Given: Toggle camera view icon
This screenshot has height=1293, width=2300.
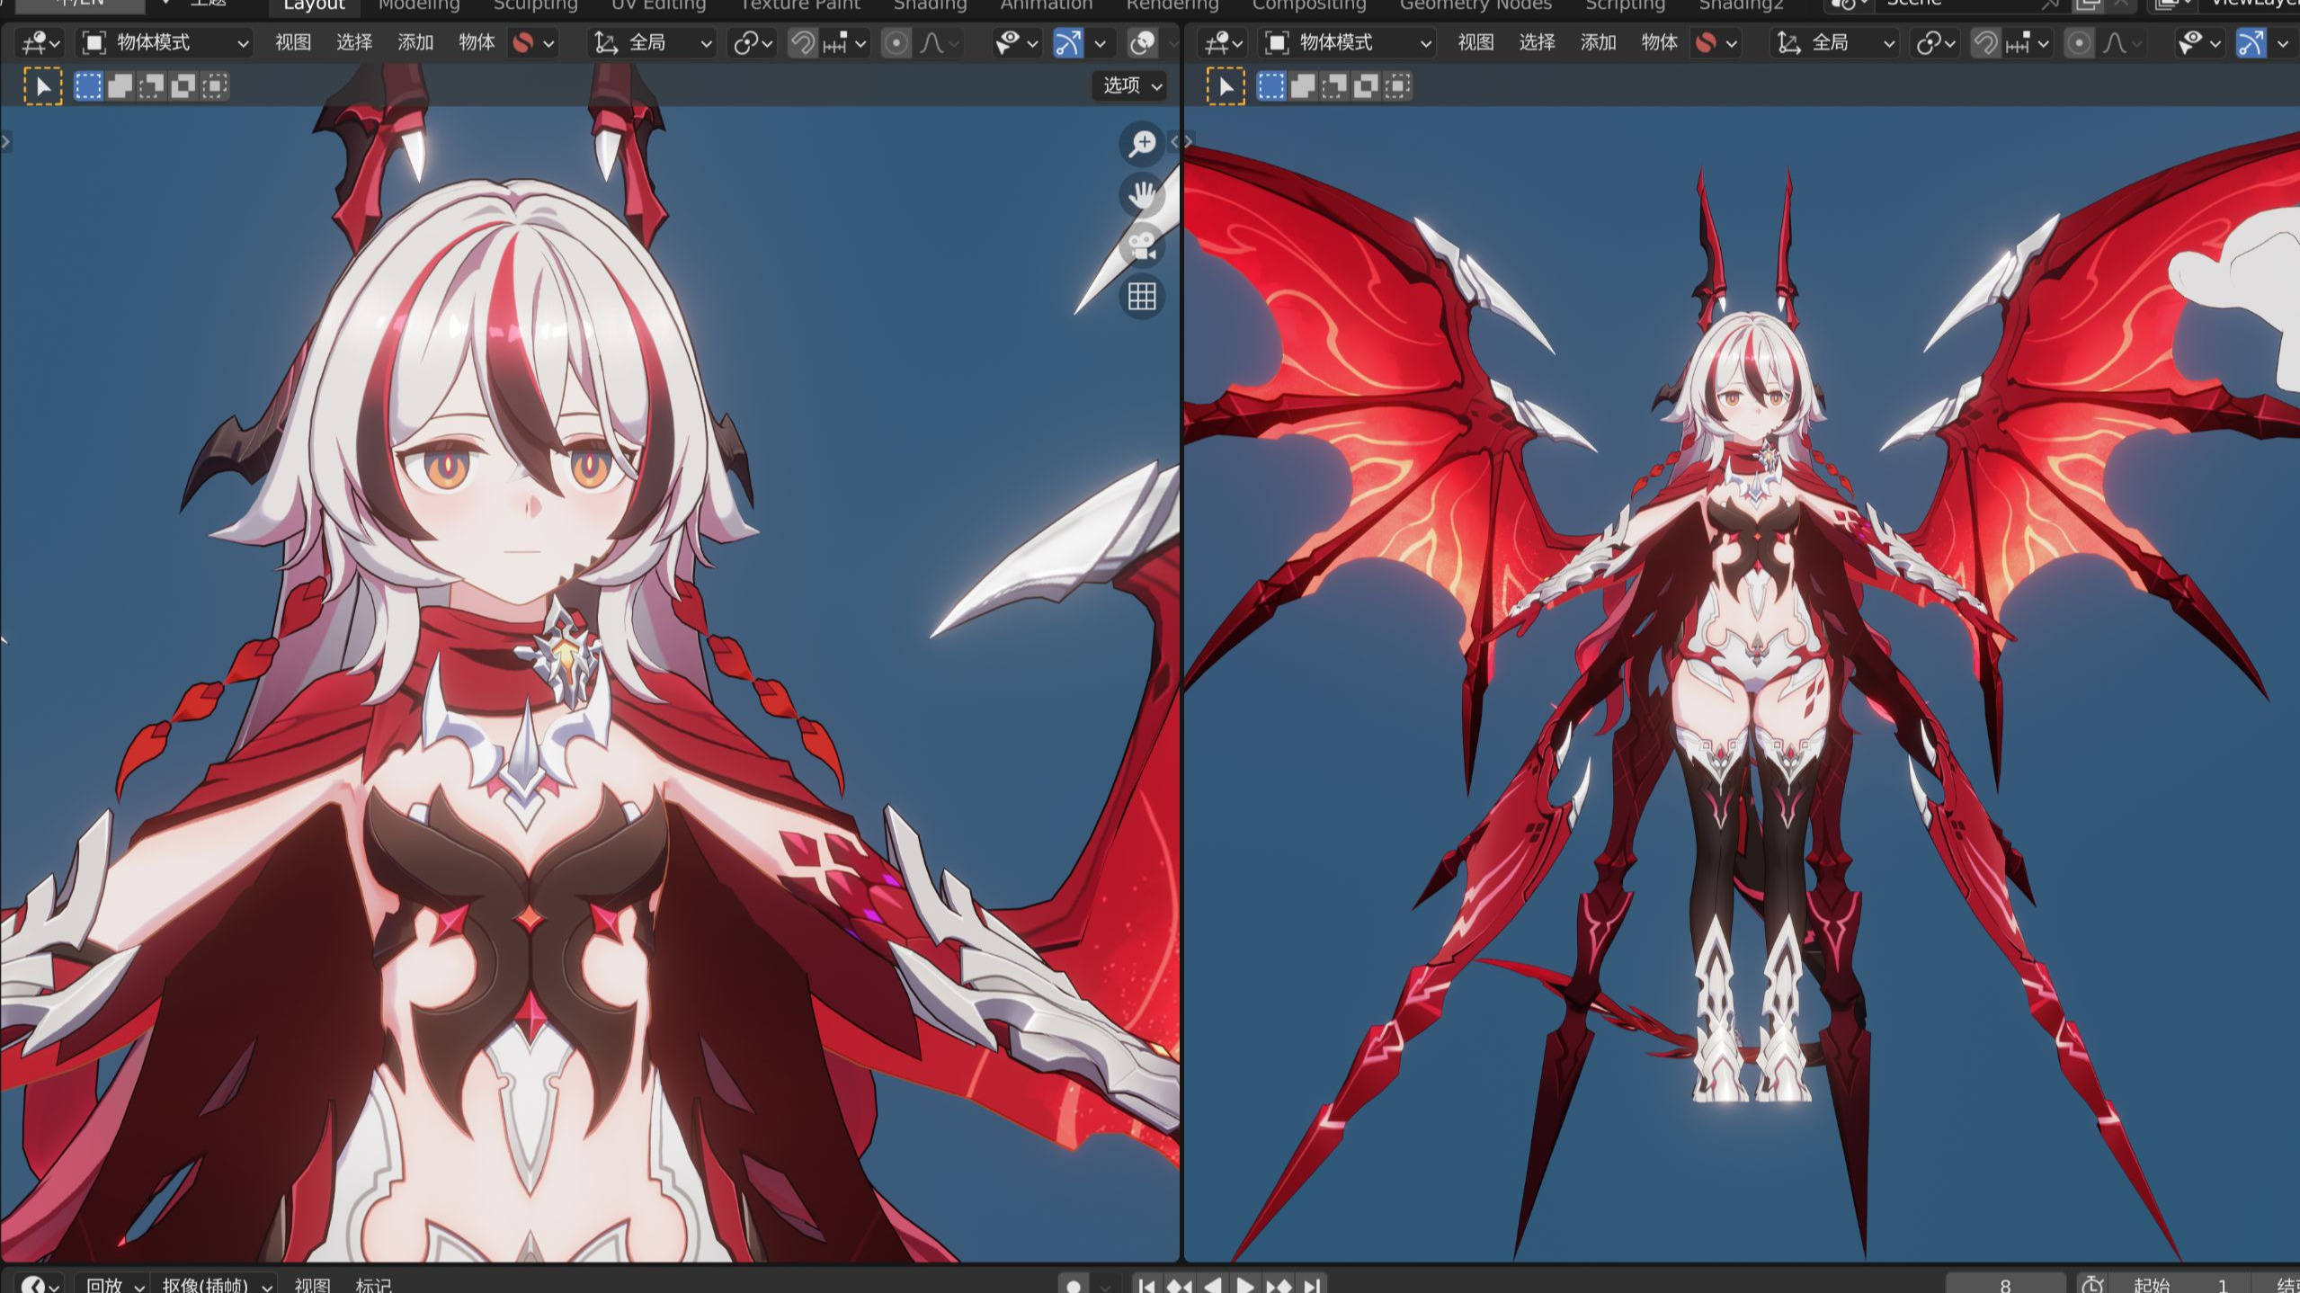Looking at the screenshot, I should [x=1142, y=245].
